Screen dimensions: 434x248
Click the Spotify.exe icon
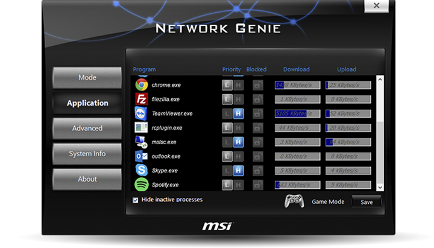[141, 185]
